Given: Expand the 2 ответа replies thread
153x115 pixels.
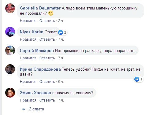Looking at the screenshot, I should tap(36, 109).
